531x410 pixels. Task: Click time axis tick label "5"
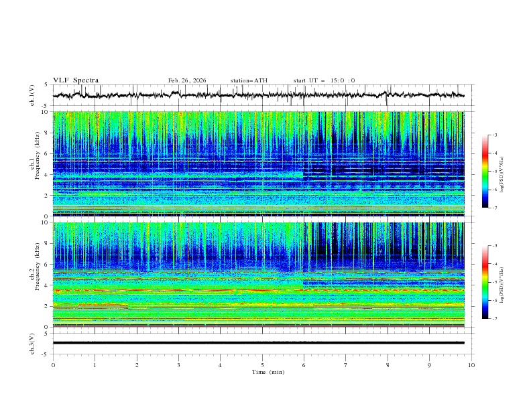pos(262,365)
